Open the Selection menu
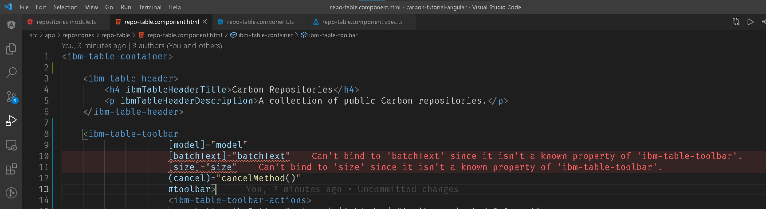 (x=65, y=7)
